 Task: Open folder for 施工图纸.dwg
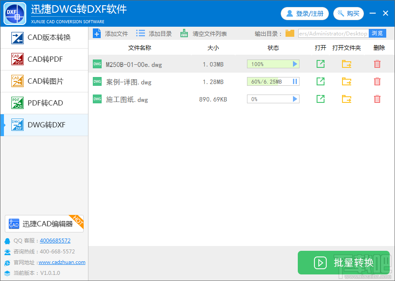pos(347,99)
